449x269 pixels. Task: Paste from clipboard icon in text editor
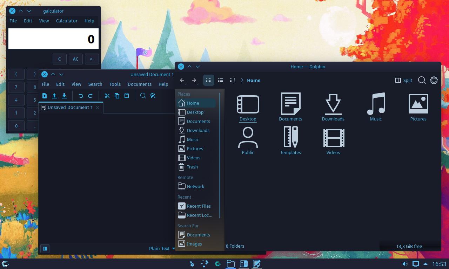(x=127, y=96)
